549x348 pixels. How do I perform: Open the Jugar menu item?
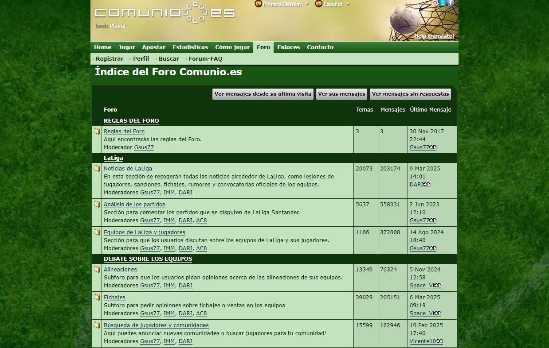point(127,47)
